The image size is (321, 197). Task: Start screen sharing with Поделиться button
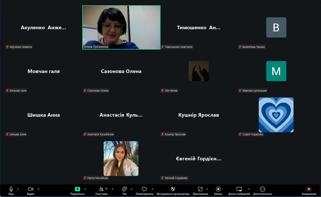pos(77,189)
